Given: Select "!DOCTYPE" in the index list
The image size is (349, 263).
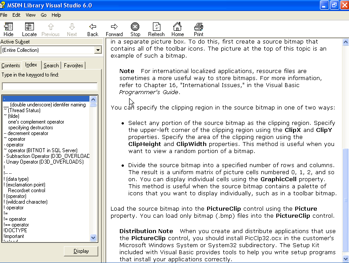Looking at the screenshot, I should point(15,230).
